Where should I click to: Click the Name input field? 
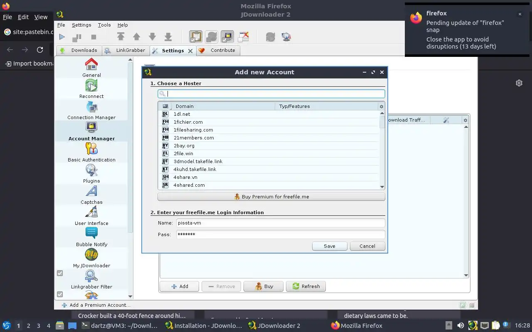pyautogui.click(x=280, y=223)
